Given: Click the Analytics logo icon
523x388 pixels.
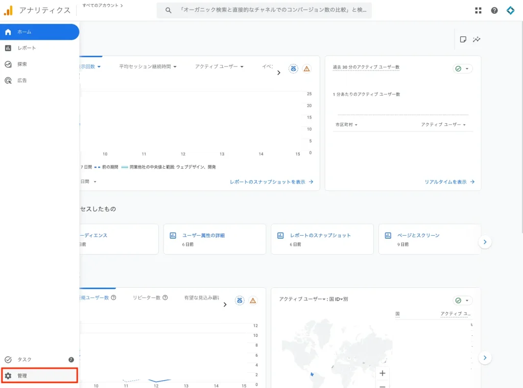Looking at the screenshot, I should [8, 10].
